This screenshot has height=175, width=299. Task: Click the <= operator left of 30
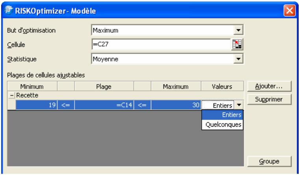point(142,105)
